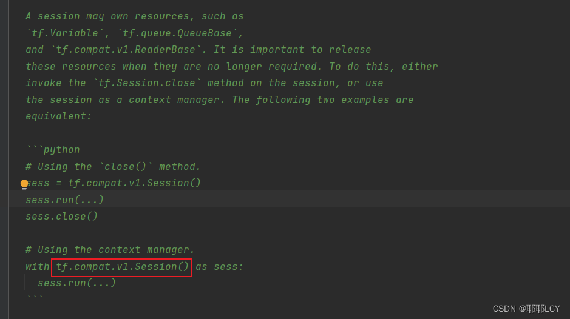Click the '# Using the `close()` method.' comment
570x319 pixels.
pos(113,166)
